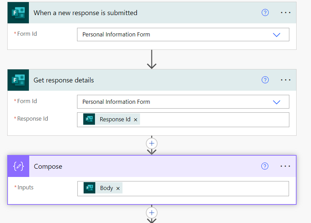Remove the Response Id dynamic token
This screenshot has height=223, width=311.
136,120
